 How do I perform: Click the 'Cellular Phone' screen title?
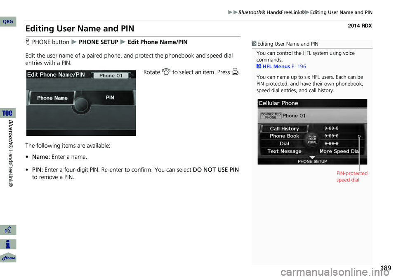click(x=278, y=103)
